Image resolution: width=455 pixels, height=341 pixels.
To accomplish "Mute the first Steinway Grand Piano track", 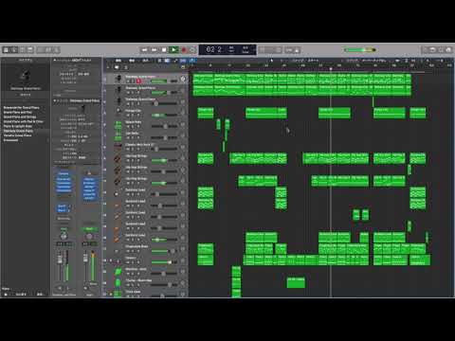I will coord(129,81).
